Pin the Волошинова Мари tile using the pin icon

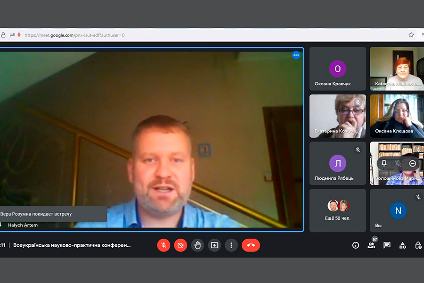(383, 163)
